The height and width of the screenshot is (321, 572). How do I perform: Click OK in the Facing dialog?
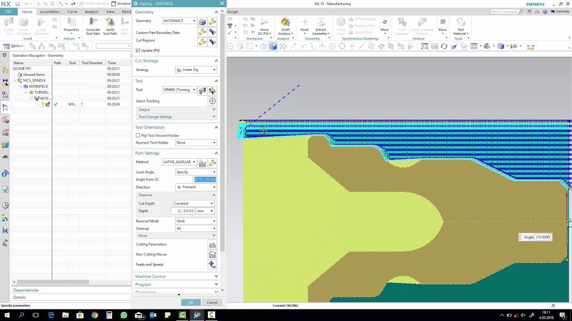191,303
